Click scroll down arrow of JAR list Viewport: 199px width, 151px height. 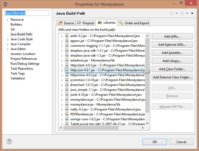coord(147,123)
